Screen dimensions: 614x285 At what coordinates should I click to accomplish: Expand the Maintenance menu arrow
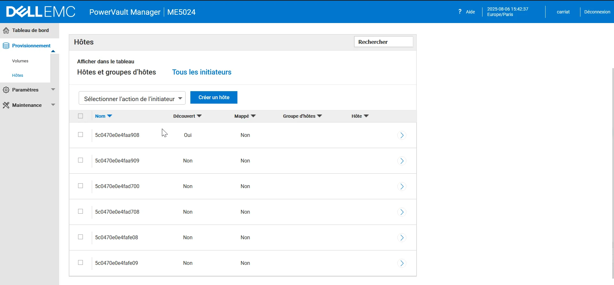[x=53, y=105]
